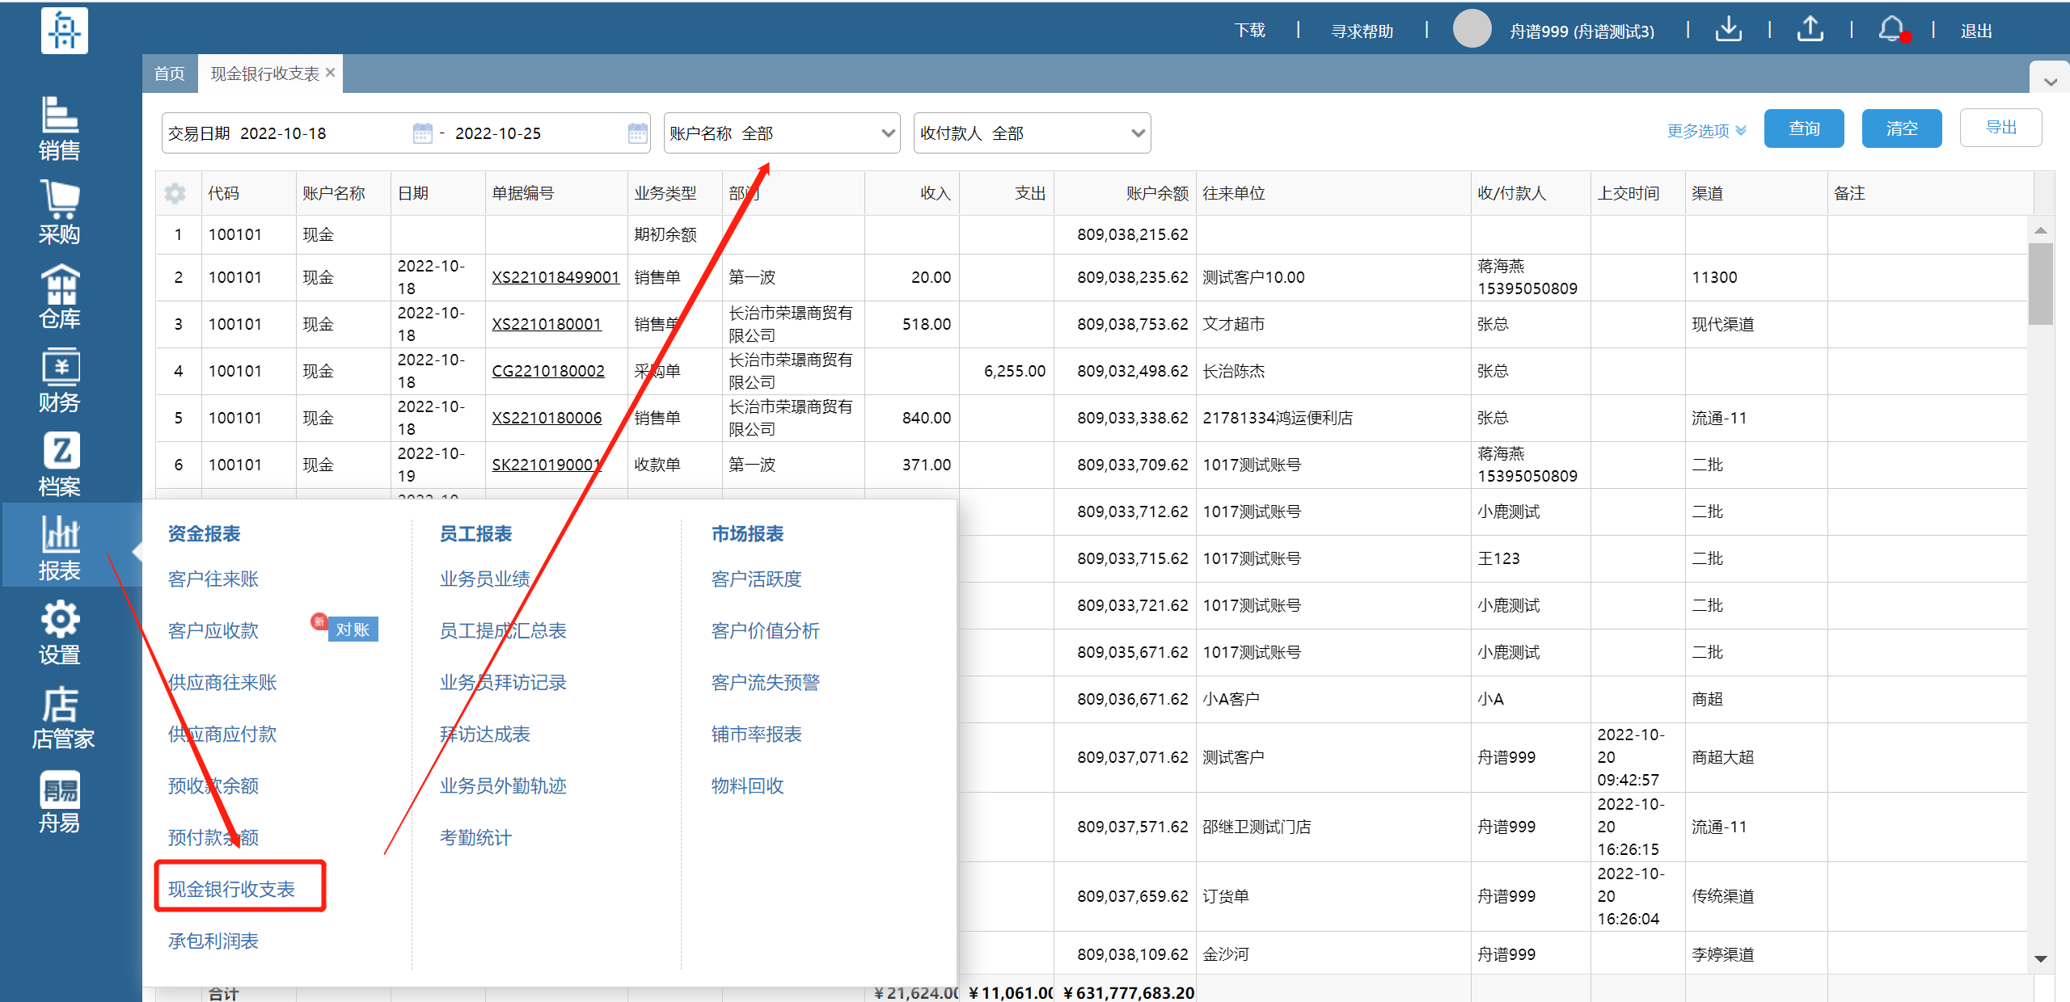2070x1002 pixels.
Task: Open the 报表 reports icon
Action: (x=60, y=548)
